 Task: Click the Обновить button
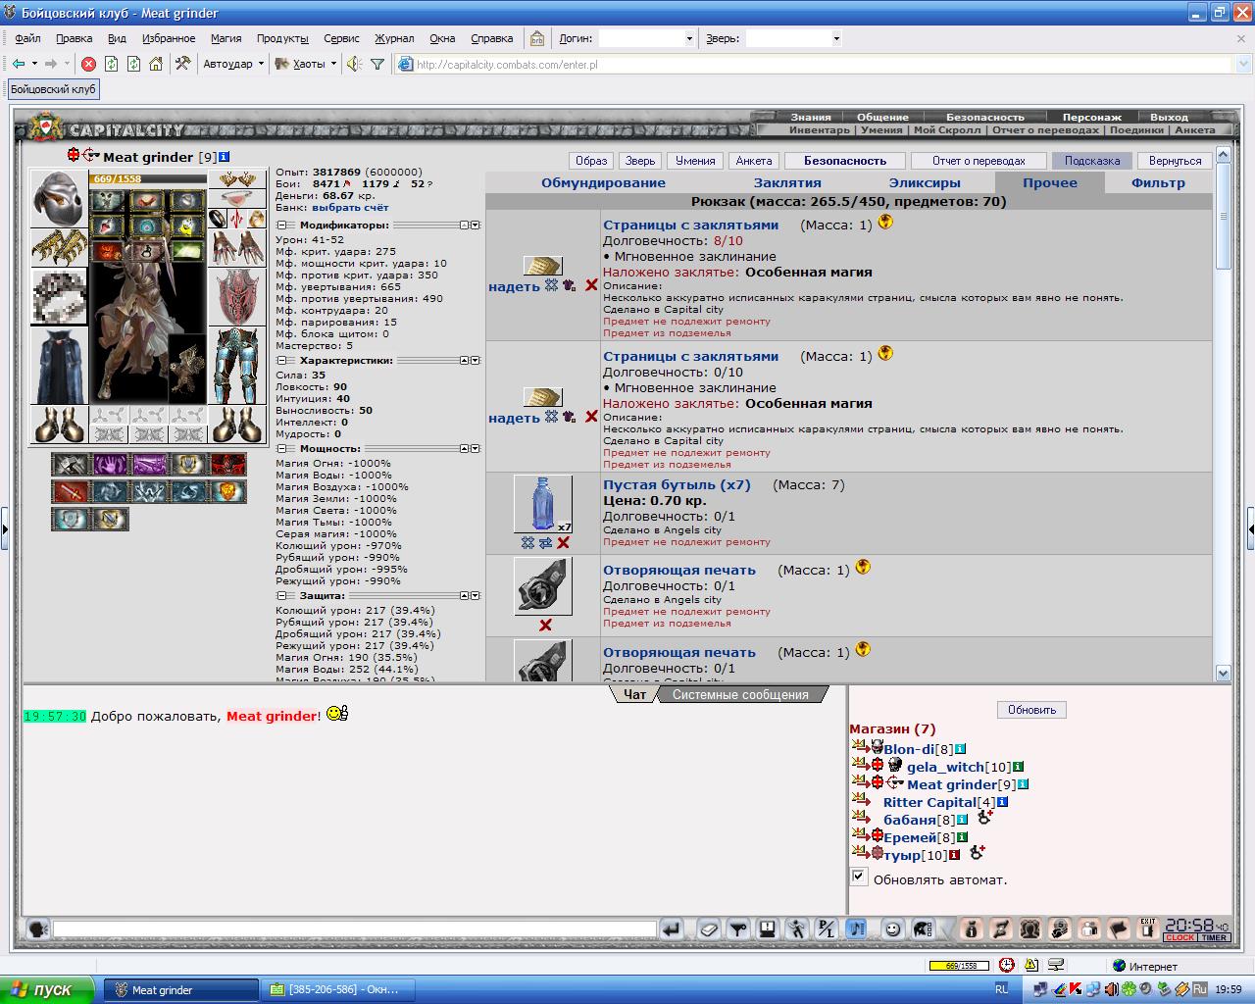1031,709
